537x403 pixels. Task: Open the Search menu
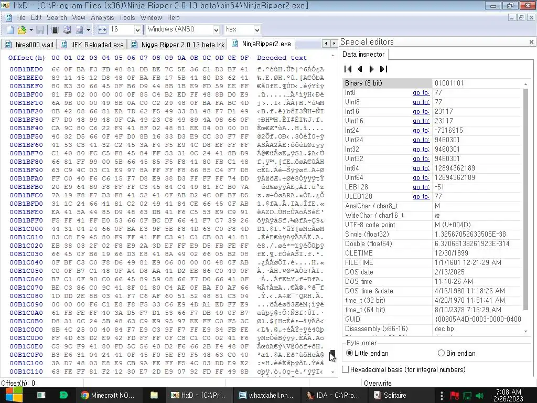coord(57,17)
